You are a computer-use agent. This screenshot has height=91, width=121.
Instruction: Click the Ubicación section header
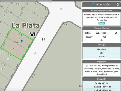pos(102,79)
